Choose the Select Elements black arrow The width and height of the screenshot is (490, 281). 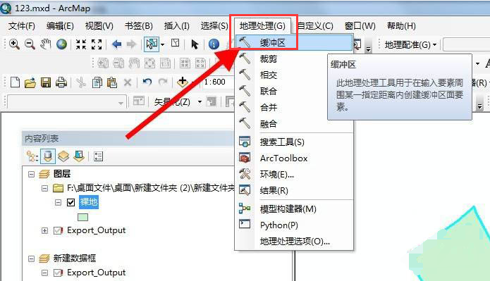195,44
